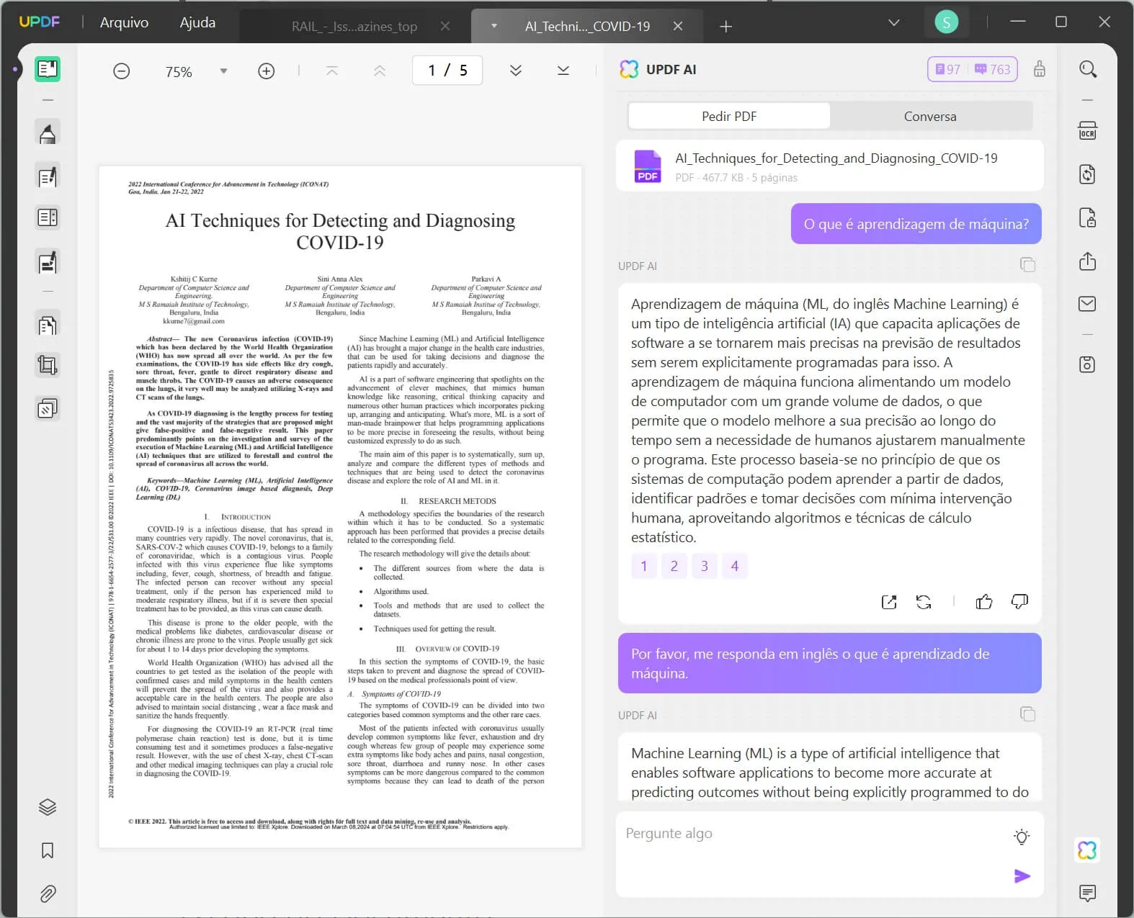
Task: Open the Batch process tool
Action: point(48,409)
